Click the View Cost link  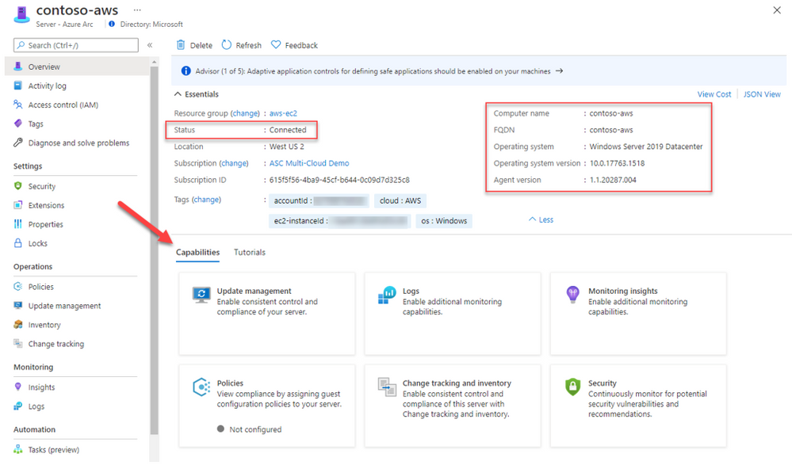(714, 94)
